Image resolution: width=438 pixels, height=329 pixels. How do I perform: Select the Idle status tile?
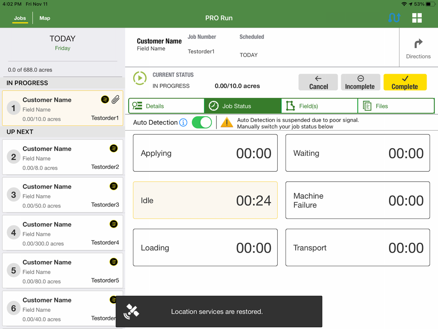[205, 200]
